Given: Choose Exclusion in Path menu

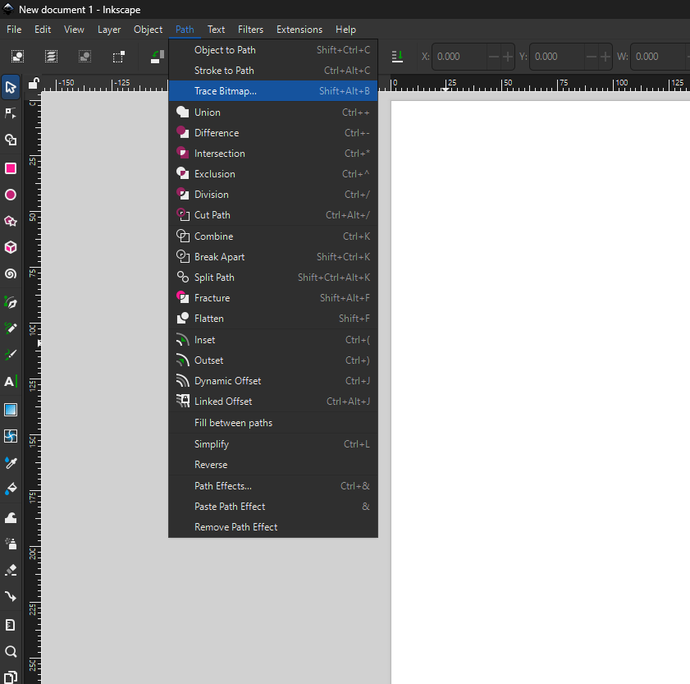Looking at the screenshot, I should [273, 174].
